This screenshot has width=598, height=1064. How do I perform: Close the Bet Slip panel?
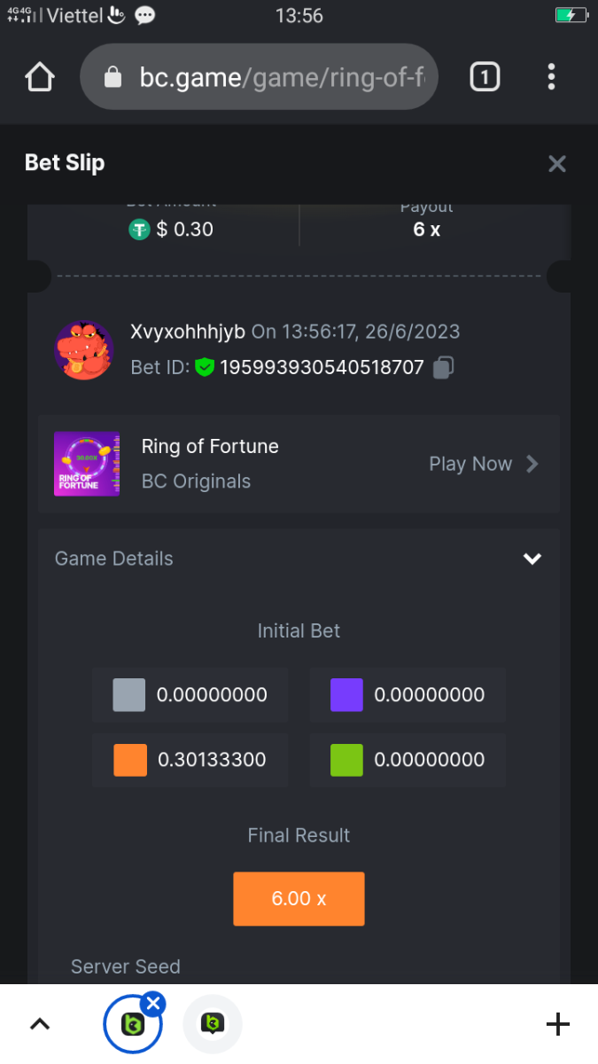556,164
